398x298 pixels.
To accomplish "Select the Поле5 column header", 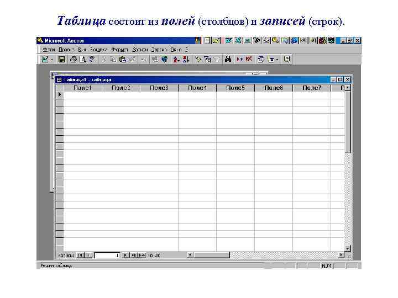I will tap(235, 88).
